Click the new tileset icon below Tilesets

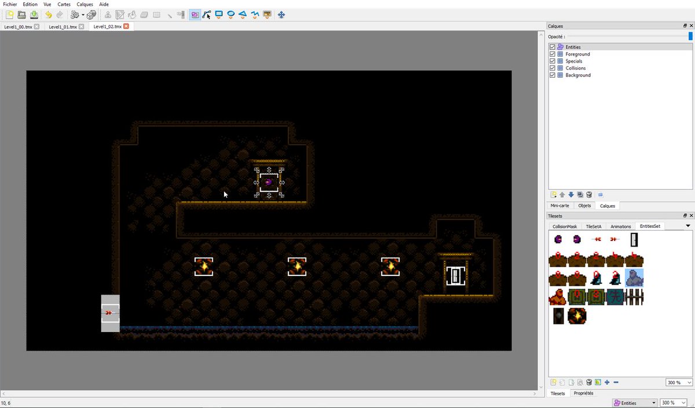coord(554,382)
